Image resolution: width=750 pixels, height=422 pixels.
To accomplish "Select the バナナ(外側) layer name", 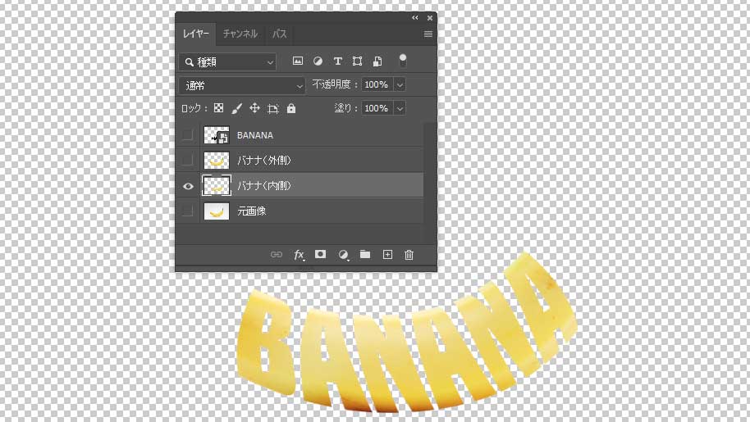I will click(x=264, y=161).
